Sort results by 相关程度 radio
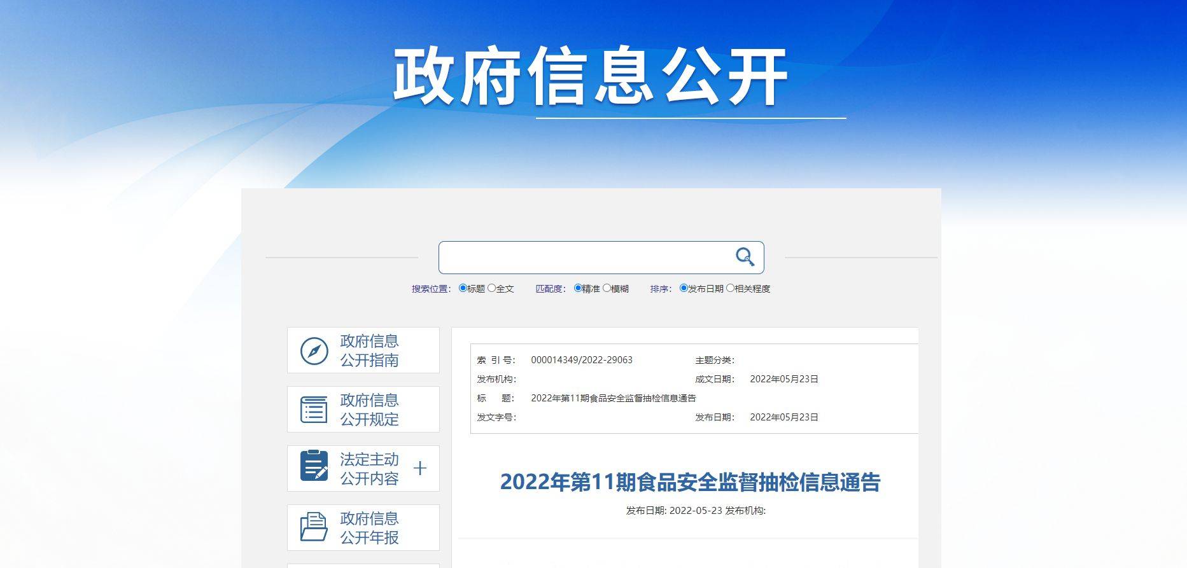The image size is (1187, 568). [730, 288]
